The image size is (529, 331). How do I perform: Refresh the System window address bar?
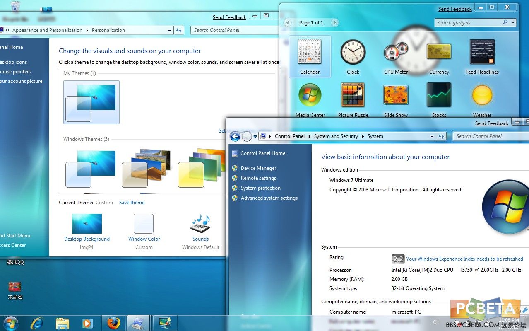(441, 136)
